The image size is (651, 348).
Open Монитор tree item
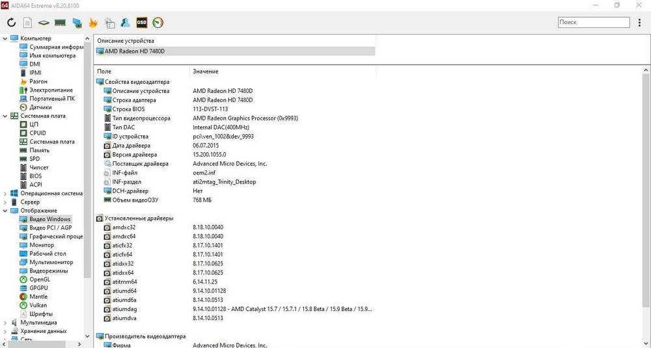(x=37, y=245)
